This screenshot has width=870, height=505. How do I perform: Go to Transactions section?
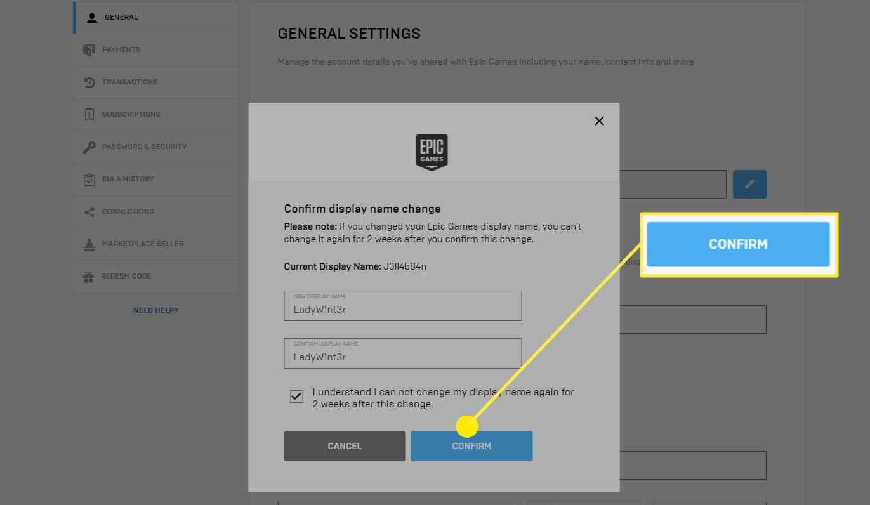tap(156, 82)
